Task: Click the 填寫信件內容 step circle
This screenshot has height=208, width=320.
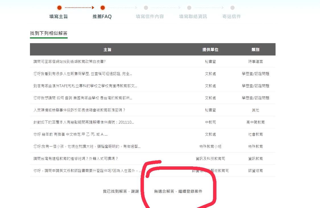Action: [146, 8]
